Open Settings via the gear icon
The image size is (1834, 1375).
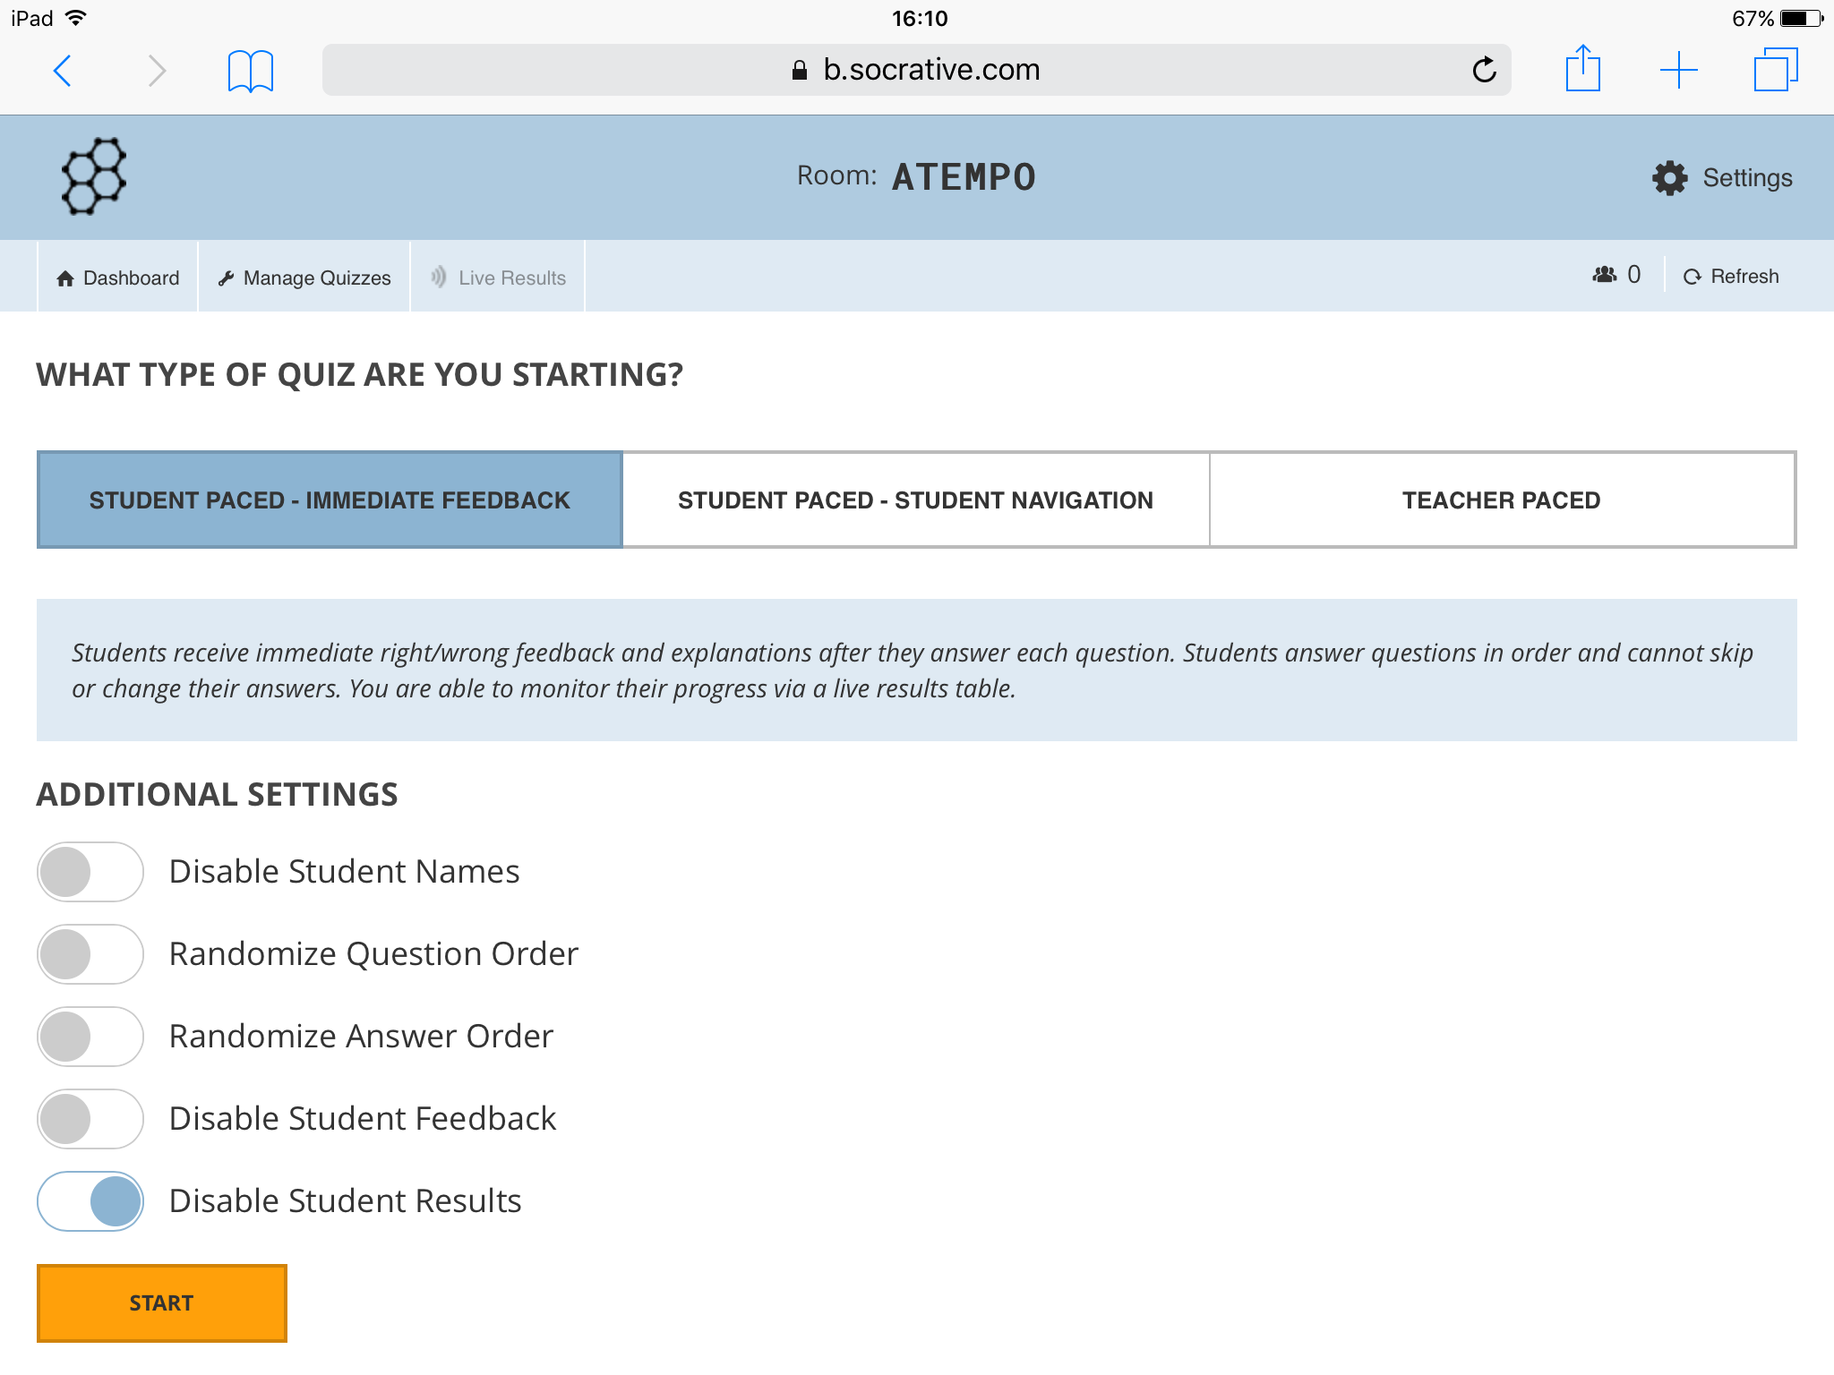coord(1669,178)
